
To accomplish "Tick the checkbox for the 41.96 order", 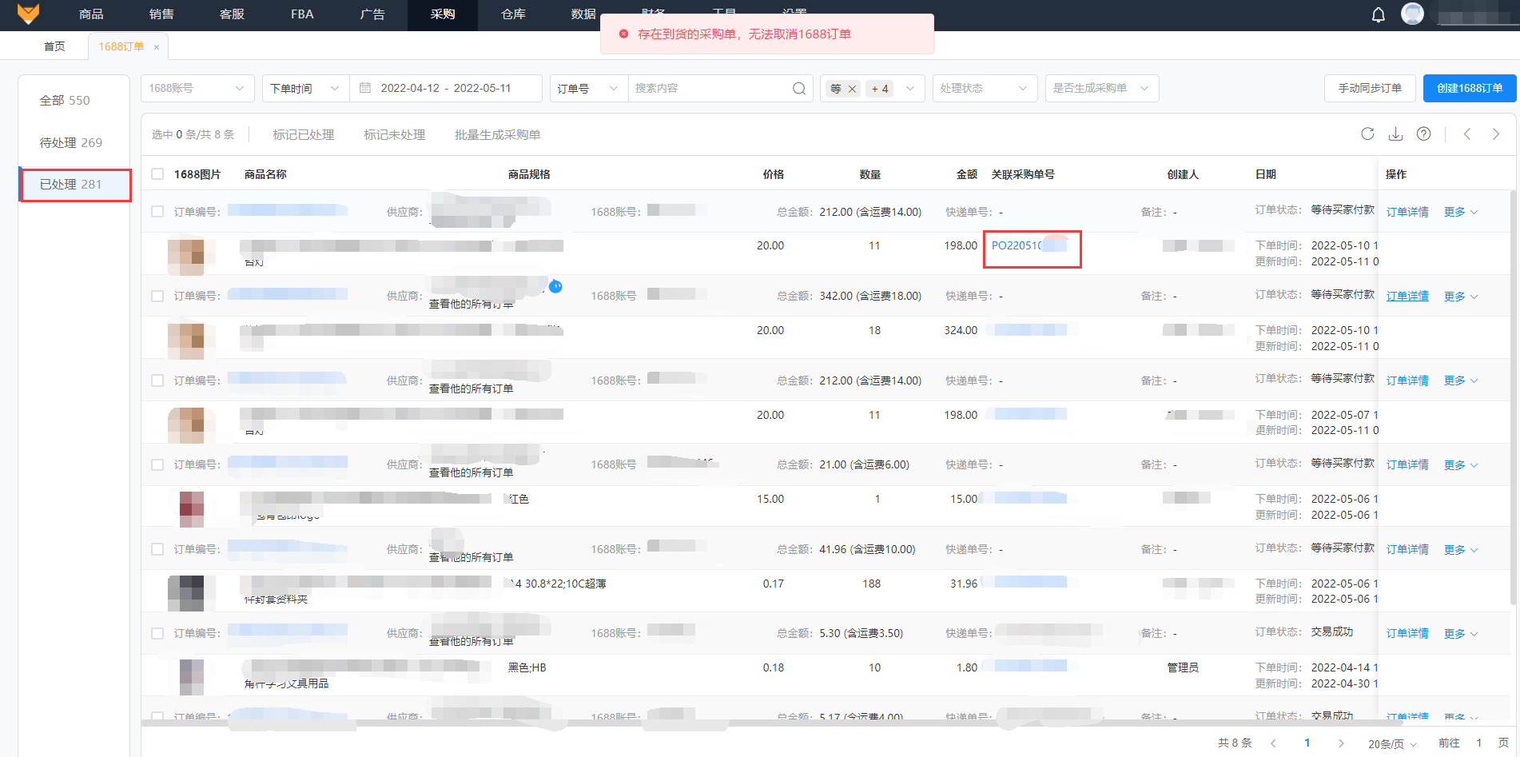I will pos(157,549).
